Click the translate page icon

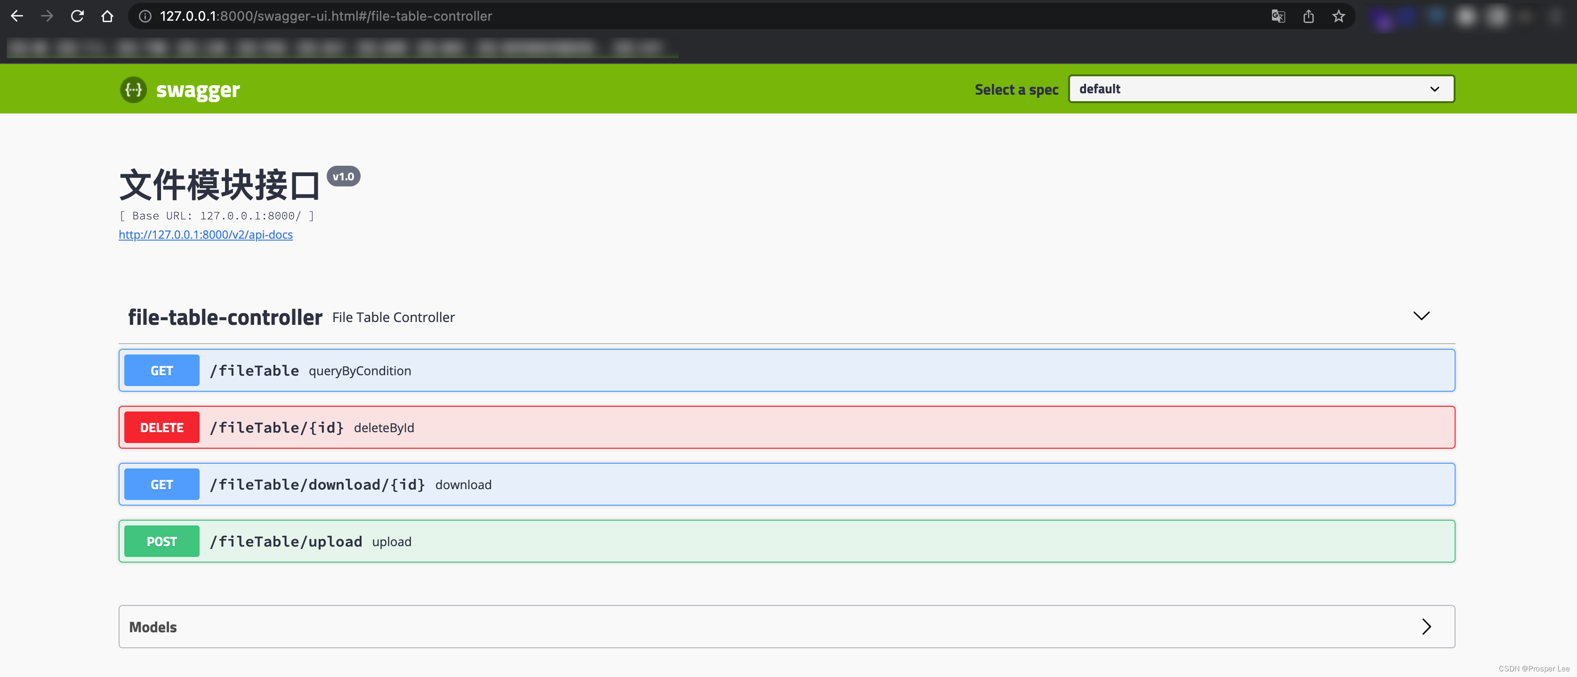click(x=1278, y=16)
